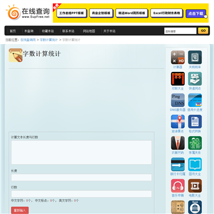Viewport: 214px width, 214px height.
Task: Follow the blue 字数计算统计 breadcrumb link
Action: (49, 40)
